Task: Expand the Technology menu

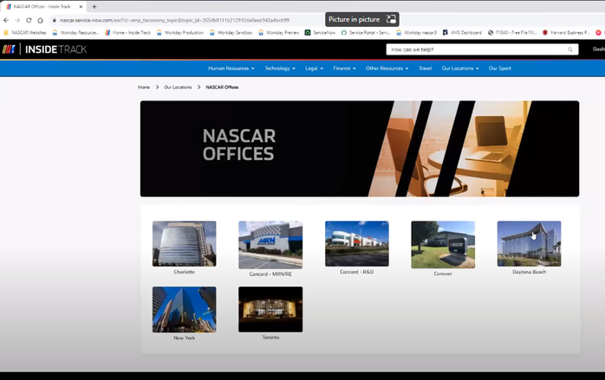Action: coord(280,68)
